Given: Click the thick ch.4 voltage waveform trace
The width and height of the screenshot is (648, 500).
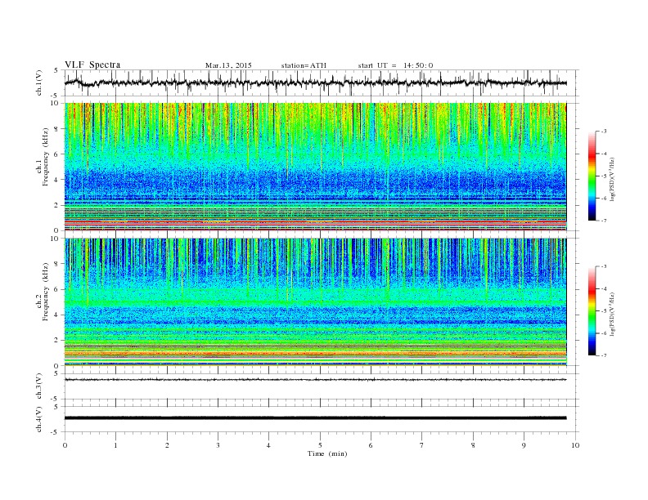Looking at the screenshot, I should click(x=315, y=418).
